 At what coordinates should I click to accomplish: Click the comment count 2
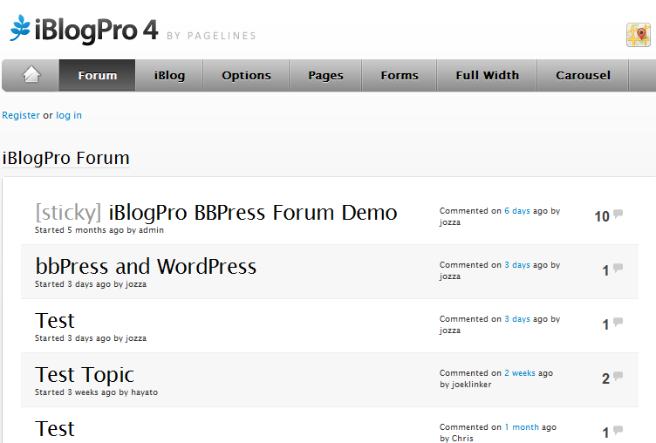pyautogui.click(x=605, y=378)
